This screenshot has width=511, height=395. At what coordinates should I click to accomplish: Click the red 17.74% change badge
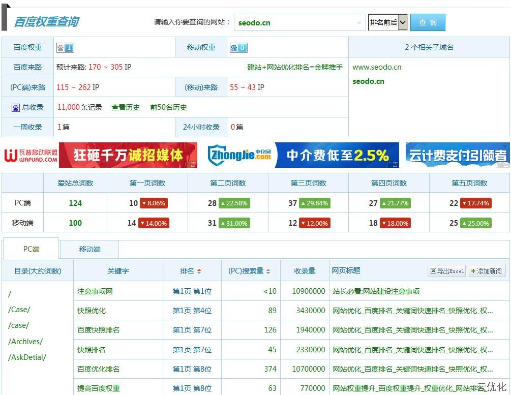pos(476,203)
